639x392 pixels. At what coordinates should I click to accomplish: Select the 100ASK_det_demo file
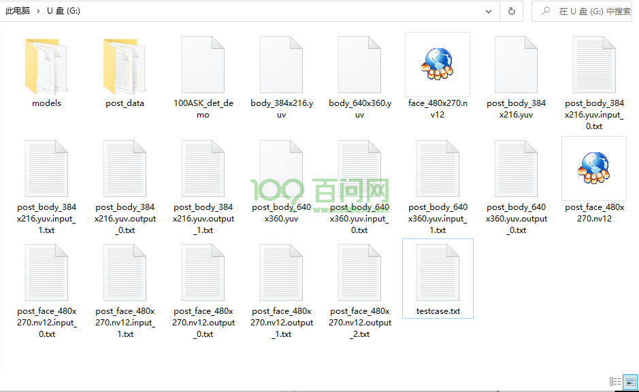[203, 67]
